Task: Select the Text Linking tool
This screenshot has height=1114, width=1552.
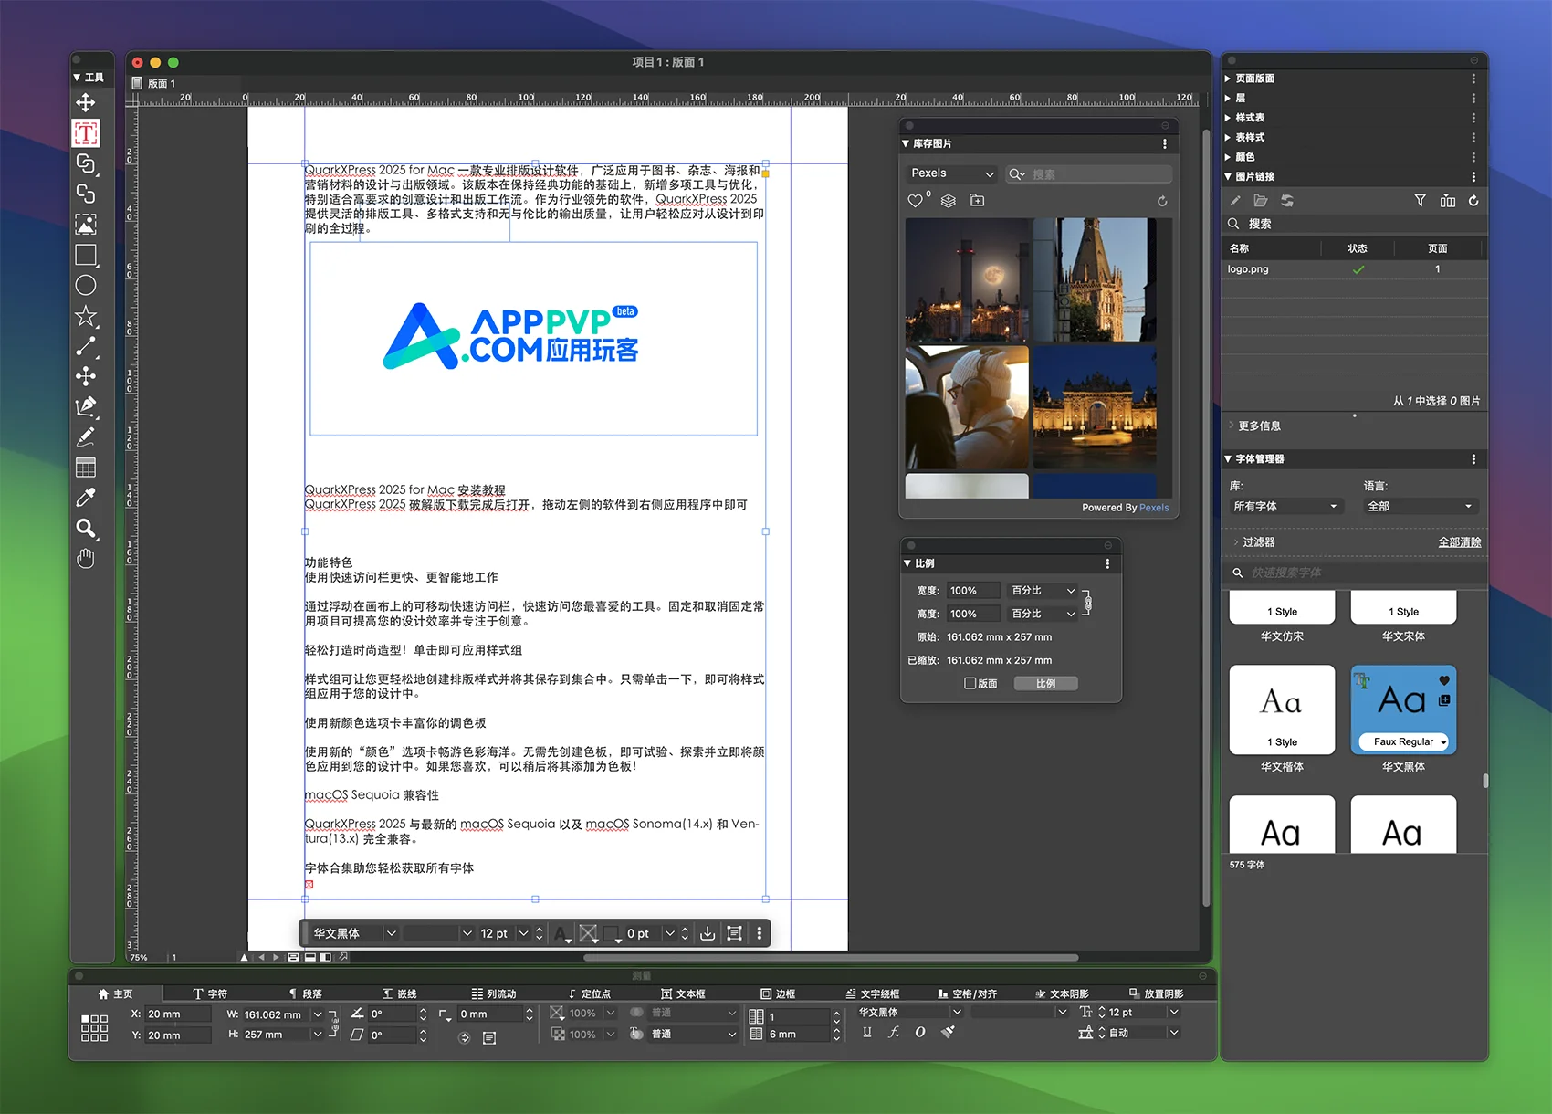Action: (x=86, y=164)
